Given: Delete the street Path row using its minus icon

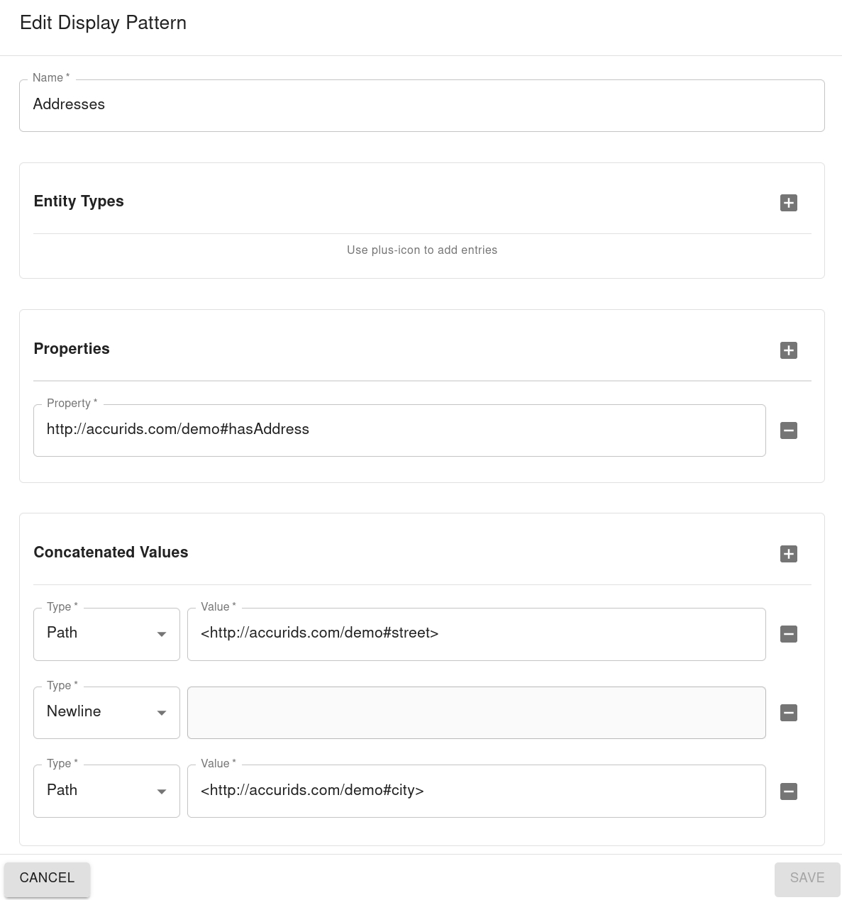Looking at the screenshot, I should (x=788, y=634).
